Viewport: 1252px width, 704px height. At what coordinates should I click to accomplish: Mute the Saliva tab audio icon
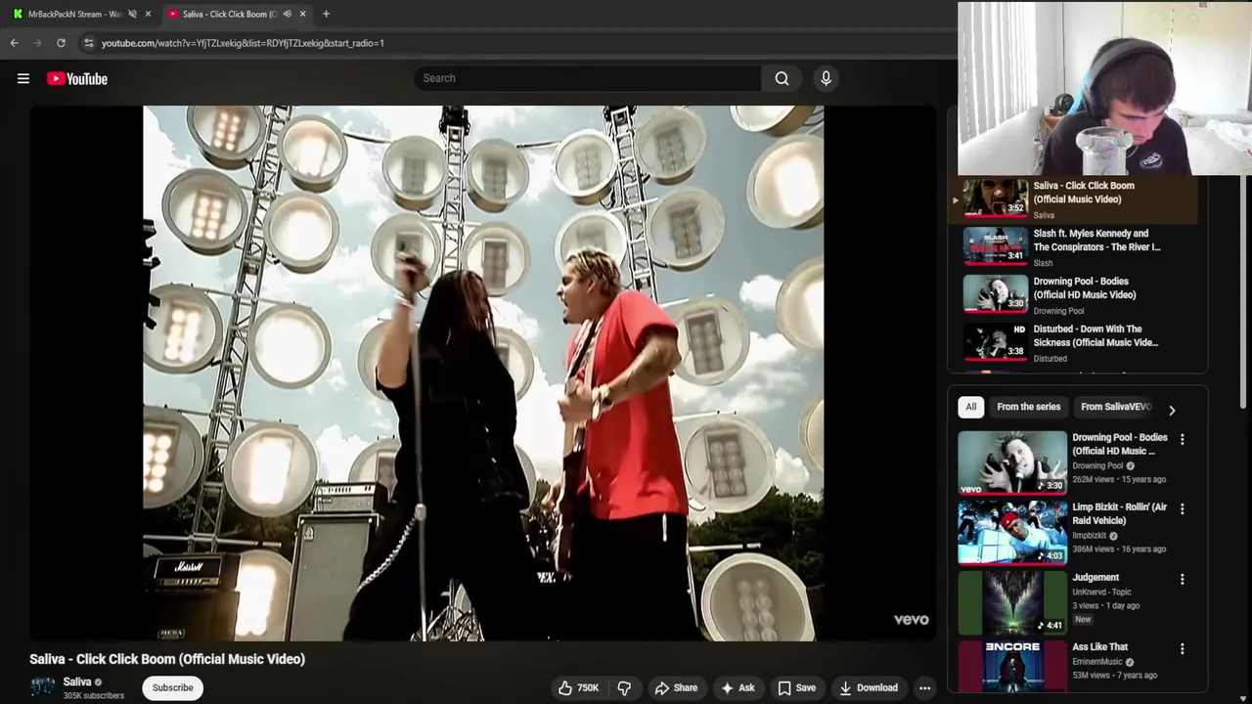(287, 14)
